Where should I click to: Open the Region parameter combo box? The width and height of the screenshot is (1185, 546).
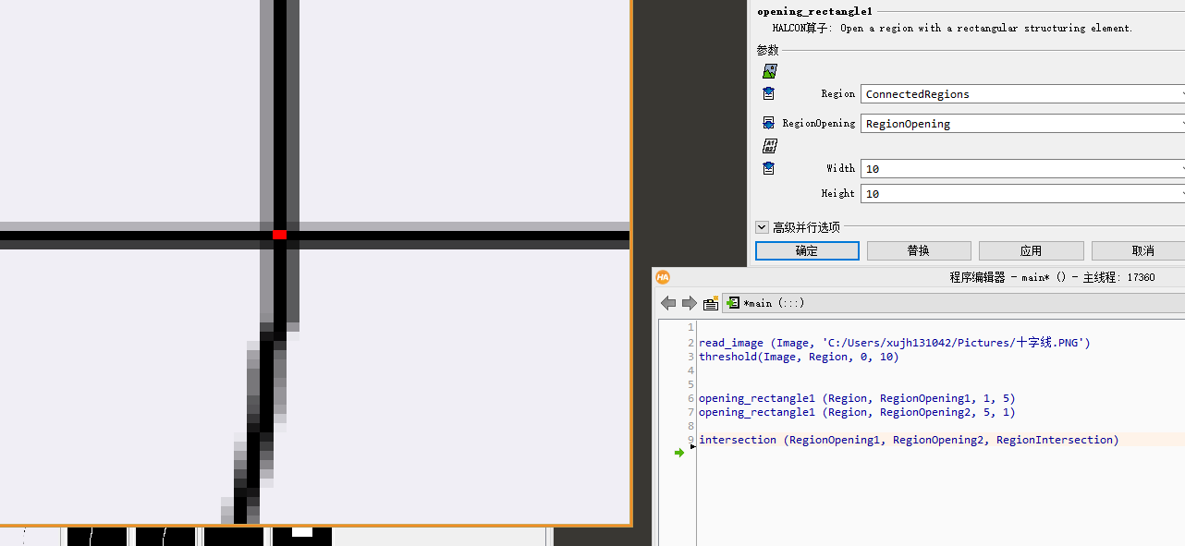[1022, 94]
